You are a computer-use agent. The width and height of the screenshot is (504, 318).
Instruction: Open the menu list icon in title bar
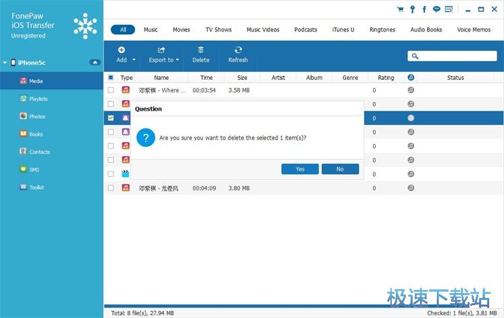[x=449, y=9]
